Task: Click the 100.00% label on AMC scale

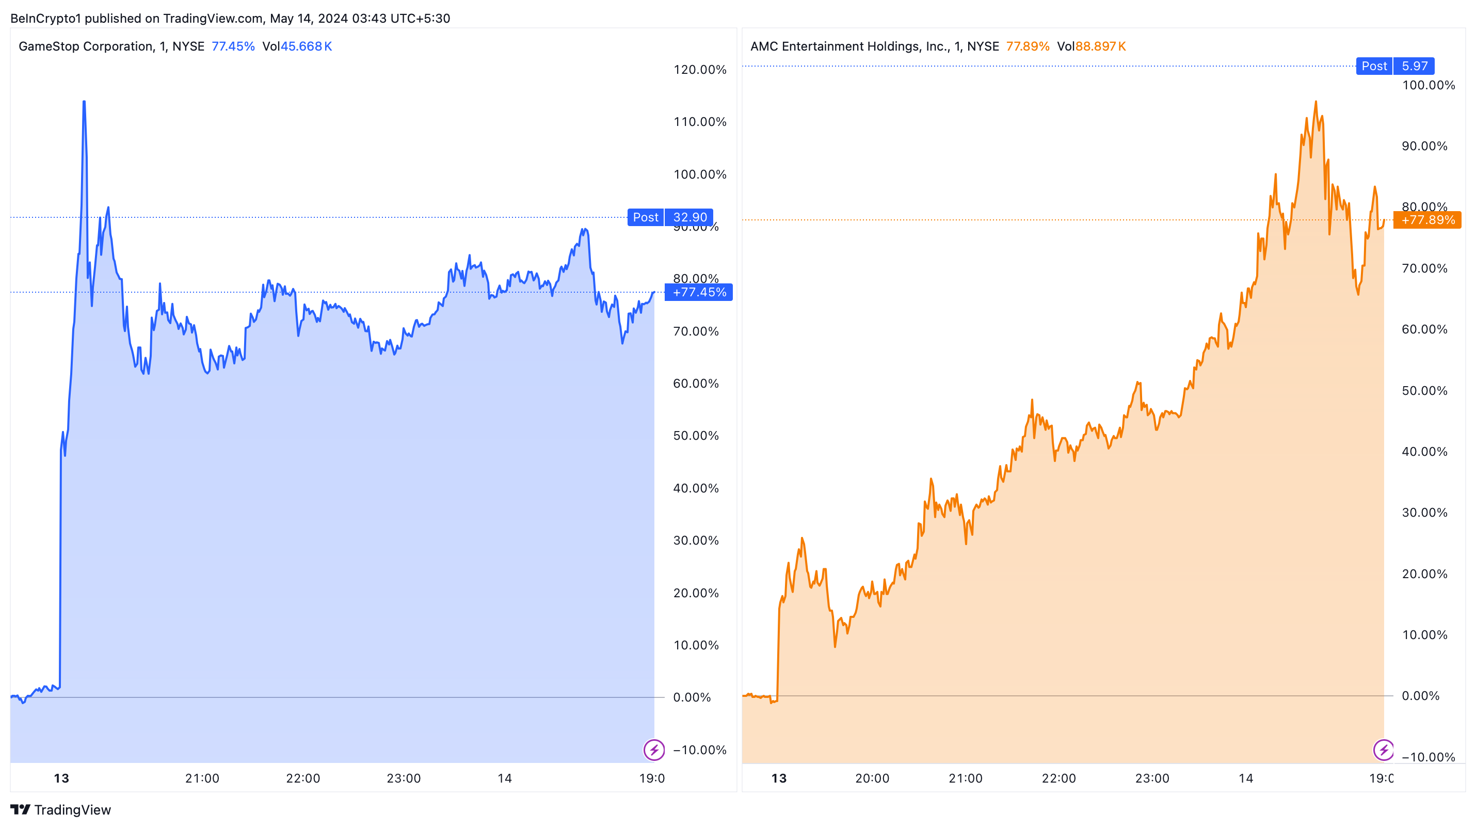Action: point(1428,85)
